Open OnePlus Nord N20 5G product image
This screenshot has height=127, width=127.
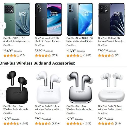click(x=49, y=19)
